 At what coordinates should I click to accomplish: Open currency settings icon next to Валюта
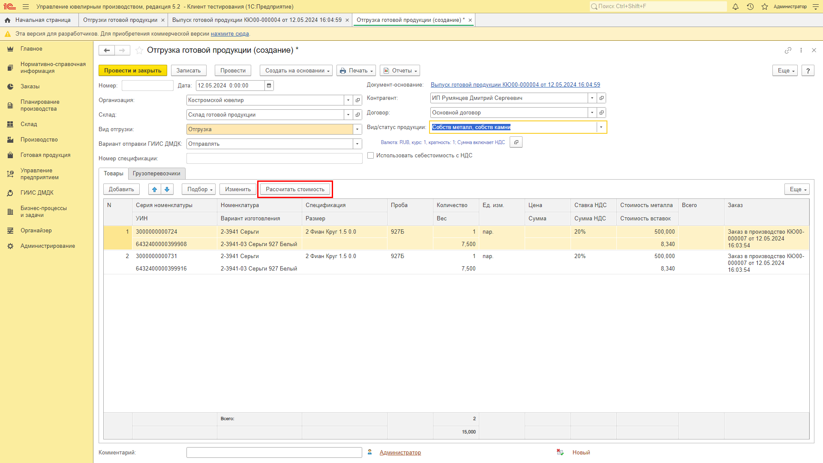516,142
